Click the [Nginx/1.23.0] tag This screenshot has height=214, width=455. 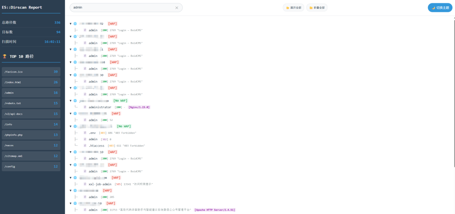139,107
